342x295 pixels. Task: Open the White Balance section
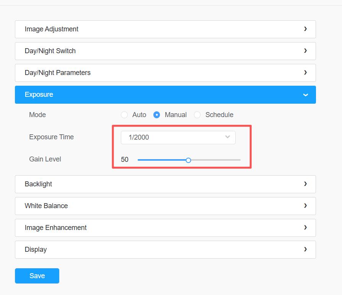[x=165, y=206]
